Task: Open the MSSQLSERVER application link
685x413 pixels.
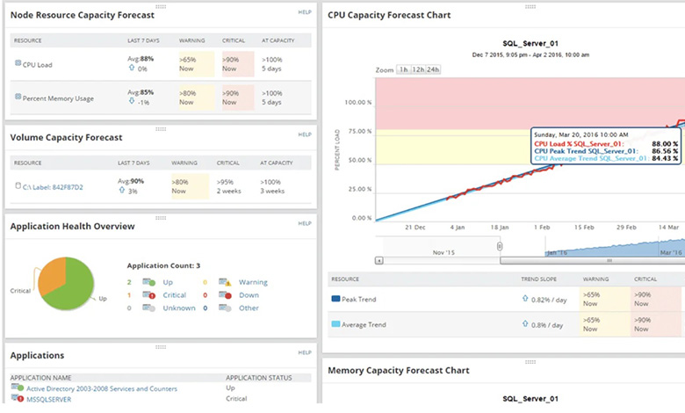Action: (48, 399)
